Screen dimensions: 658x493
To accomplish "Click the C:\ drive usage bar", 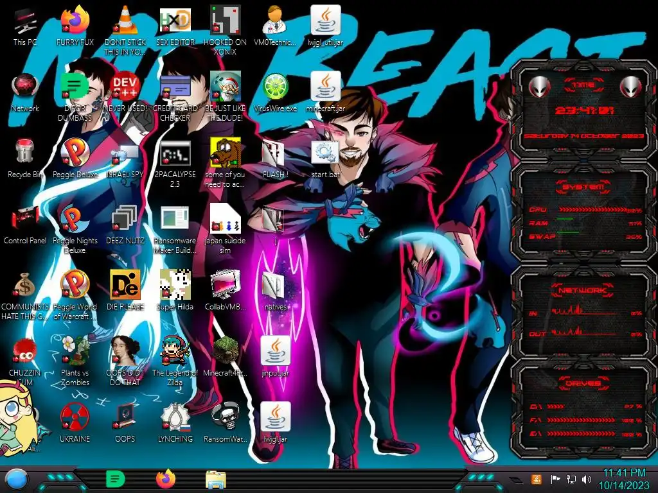I will tap(556, 406).
